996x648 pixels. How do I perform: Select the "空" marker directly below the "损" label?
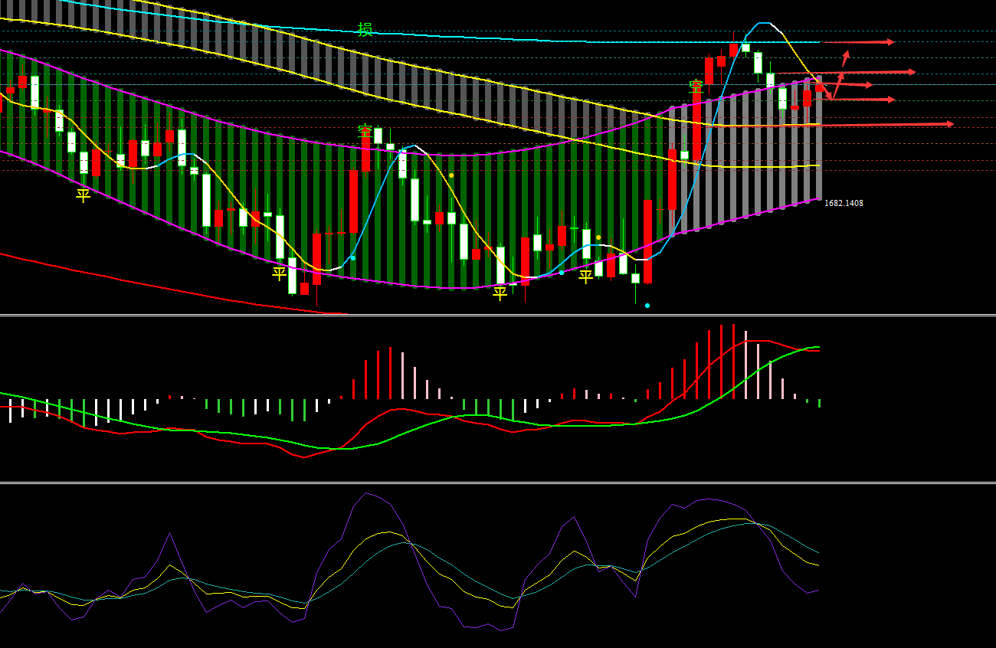pyautogui.click(x=365, y=131)
